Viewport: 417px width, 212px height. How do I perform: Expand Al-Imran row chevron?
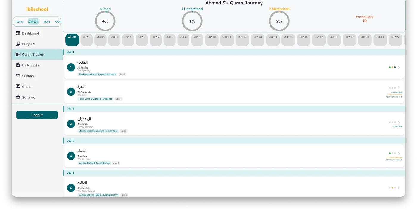(x=399, y=122)
